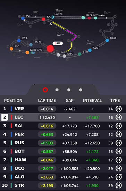Open the HAM row in position 7

63,160
